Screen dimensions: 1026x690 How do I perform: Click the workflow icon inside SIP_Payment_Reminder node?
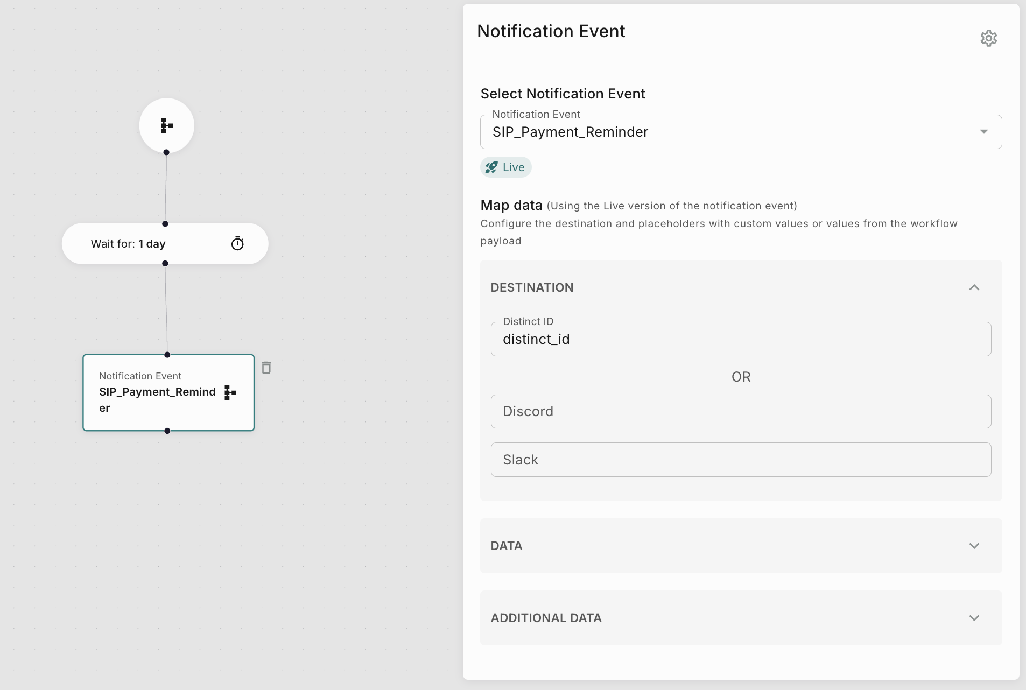pyautogui.click(x=230, y=392)
